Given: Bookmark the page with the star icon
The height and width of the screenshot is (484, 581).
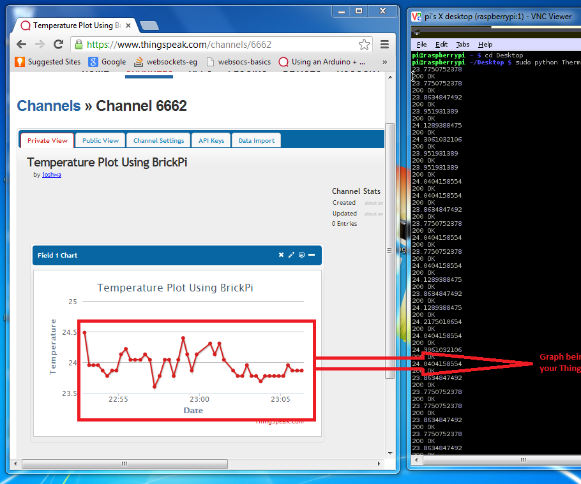Looking at the screenshot, I should tap(364, 45).
